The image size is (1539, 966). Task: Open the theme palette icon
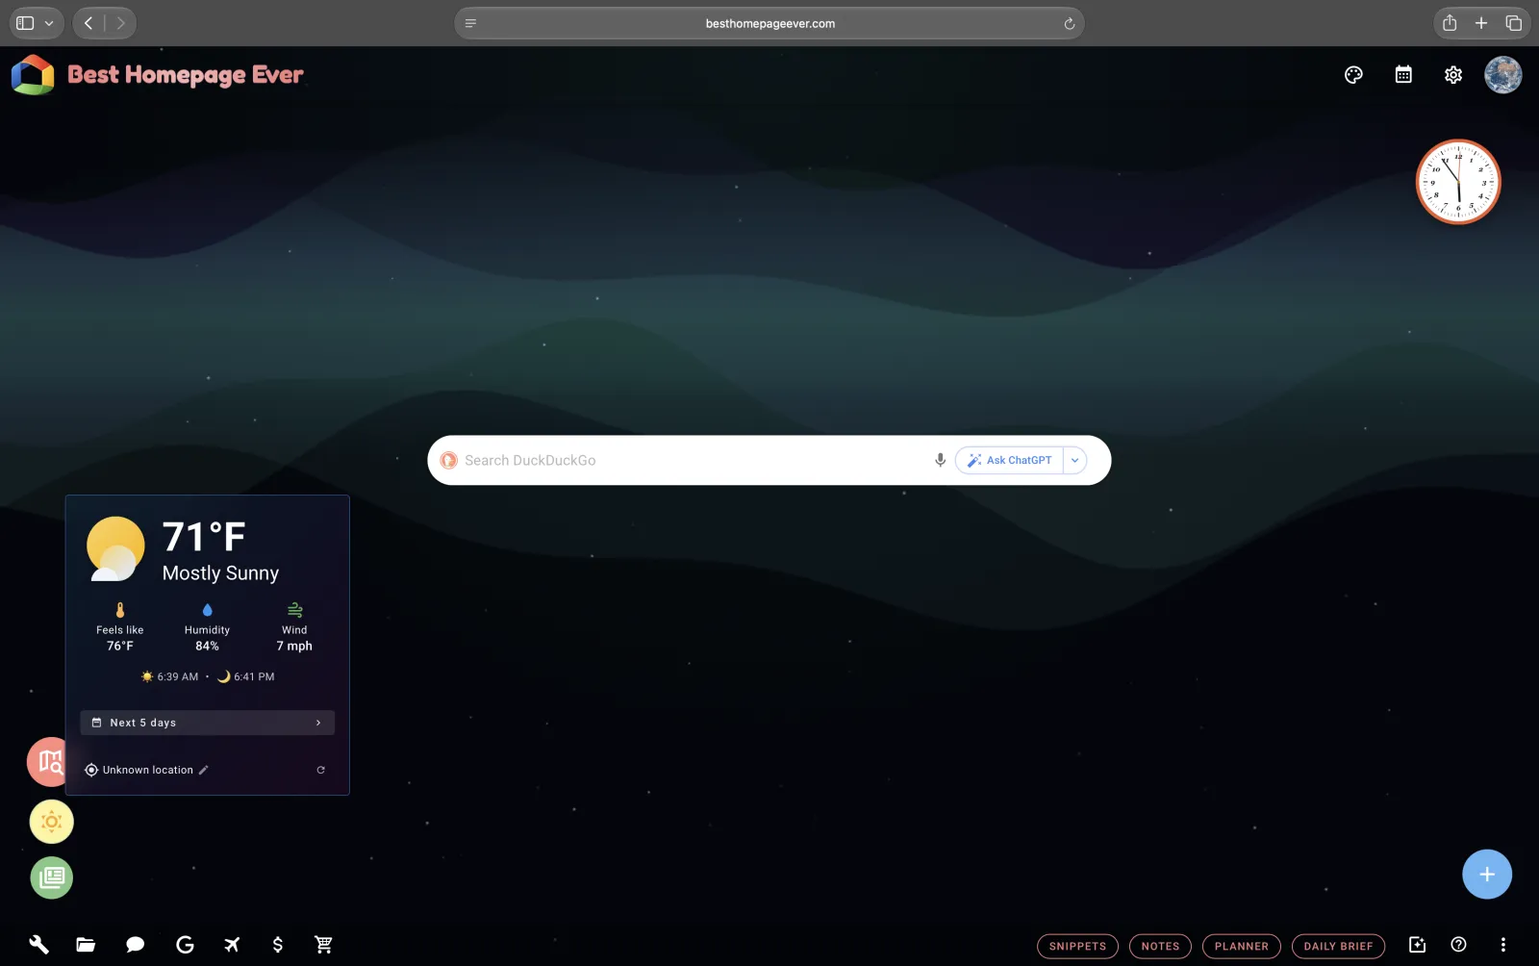tap(1353, 75)
